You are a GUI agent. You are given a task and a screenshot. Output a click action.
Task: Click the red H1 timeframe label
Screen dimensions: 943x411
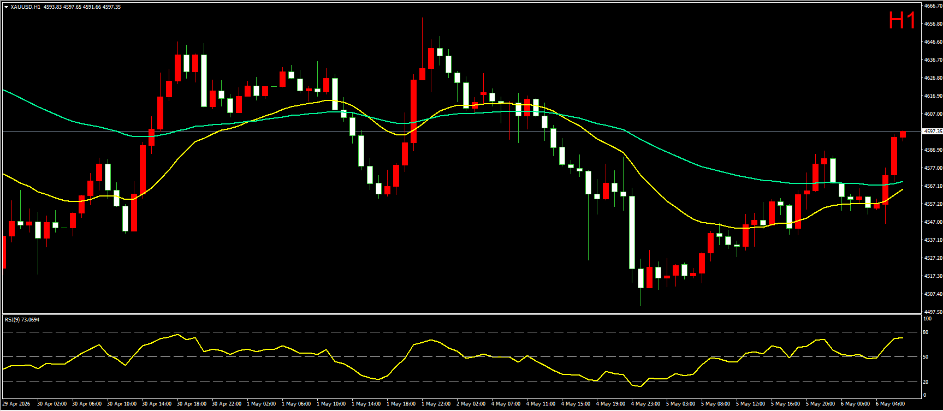pyautogui.click(x=902, y=21)
